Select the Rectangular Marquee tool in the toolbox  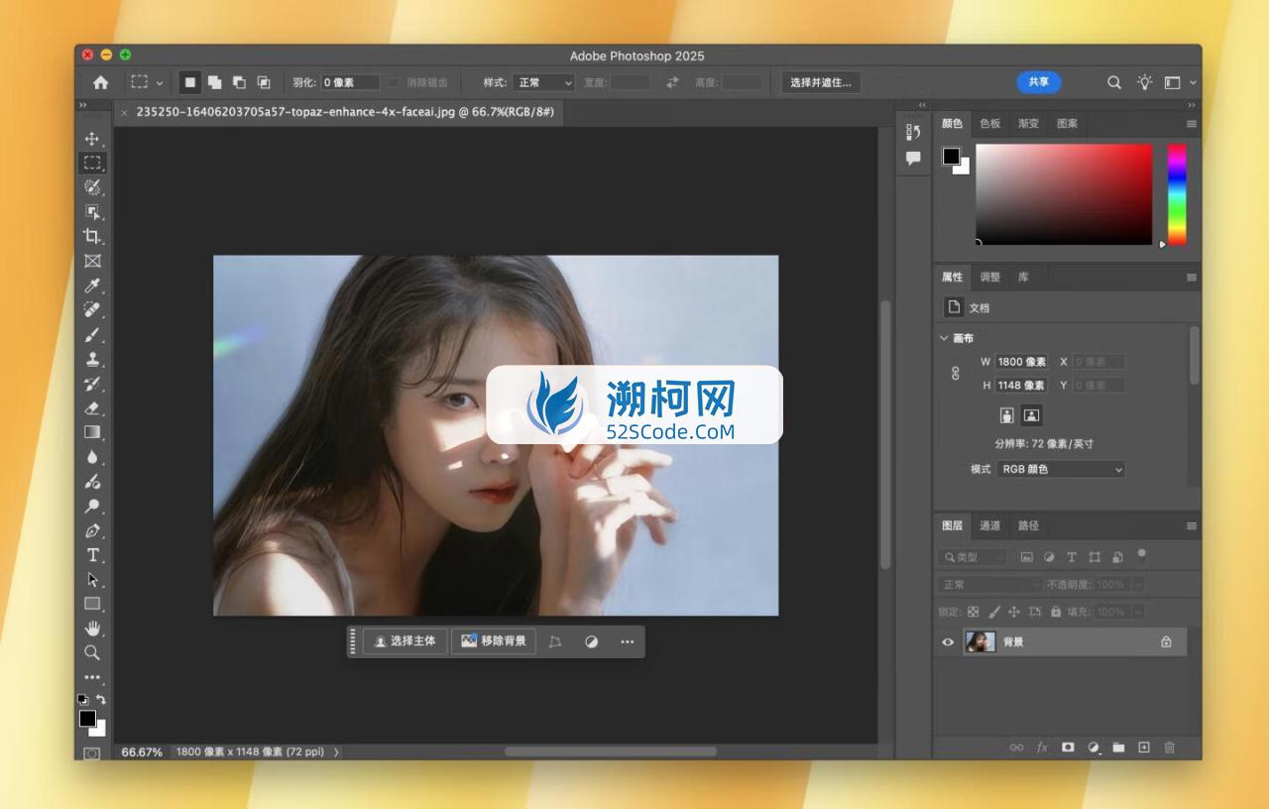92,163
